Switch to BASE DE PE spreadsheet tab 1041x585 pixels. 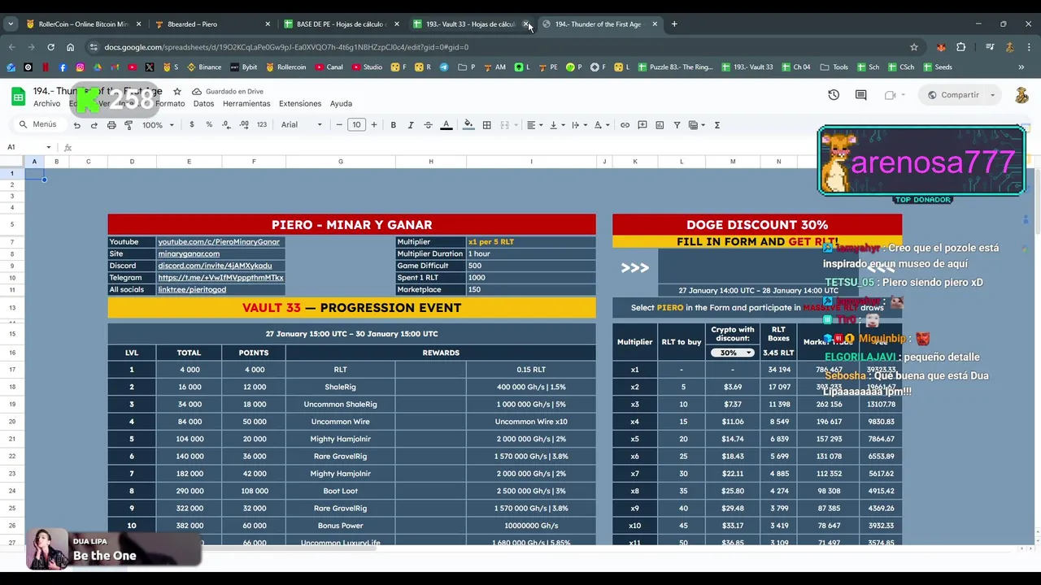(x=340, y=24)
